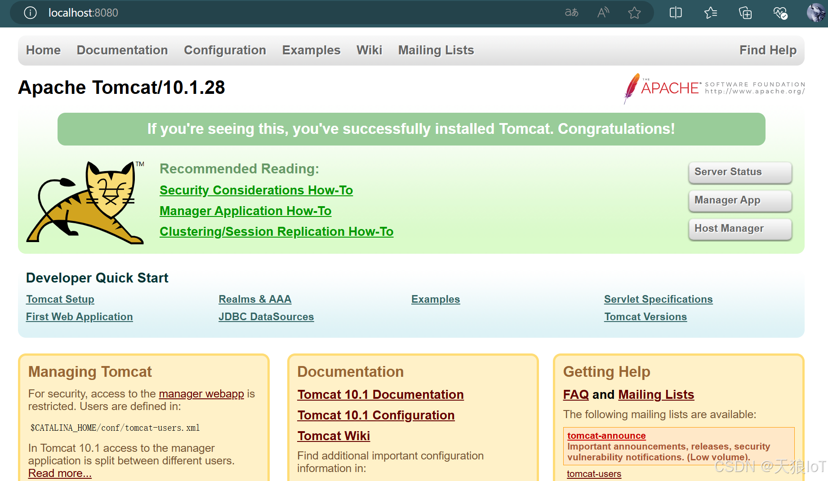Click the Recommended Reading heading
This screenshot has height=481, width=828.
[239, 169]
